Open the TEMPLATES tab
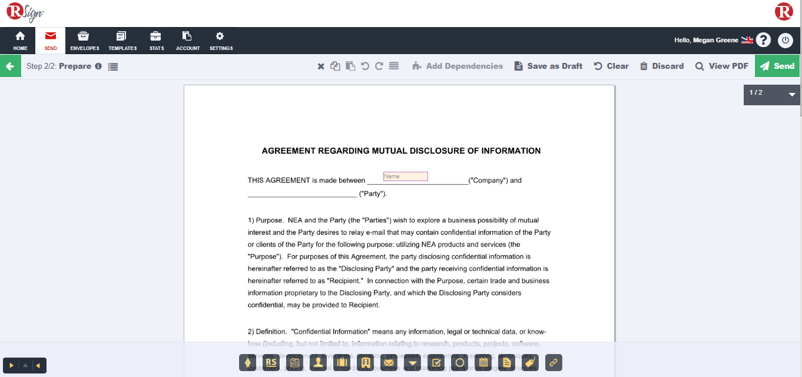 click(122, 41)
